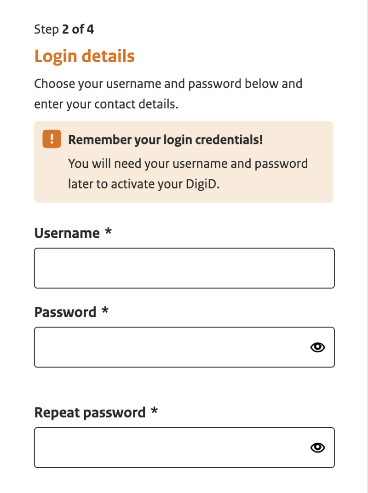Click the "enter your contact details" text line
The height and width of the screenshot is (493, 368).
click(x=106, y=104)
